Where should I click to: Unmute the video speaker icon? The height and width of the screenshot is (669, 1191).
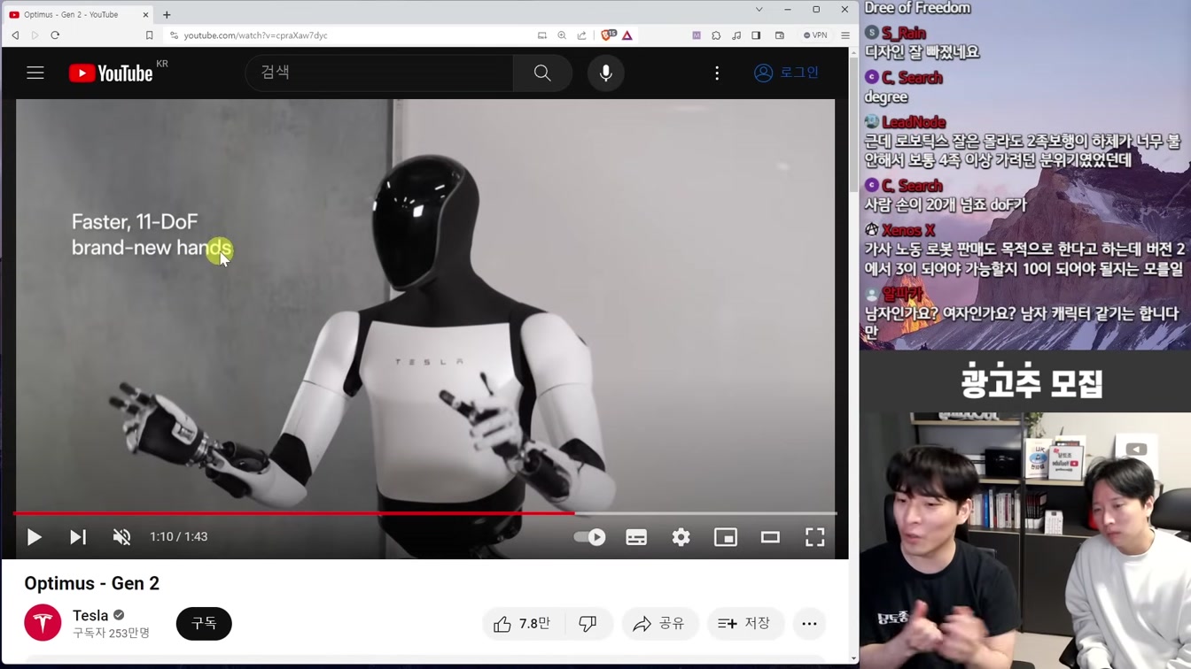coord(122,536)
